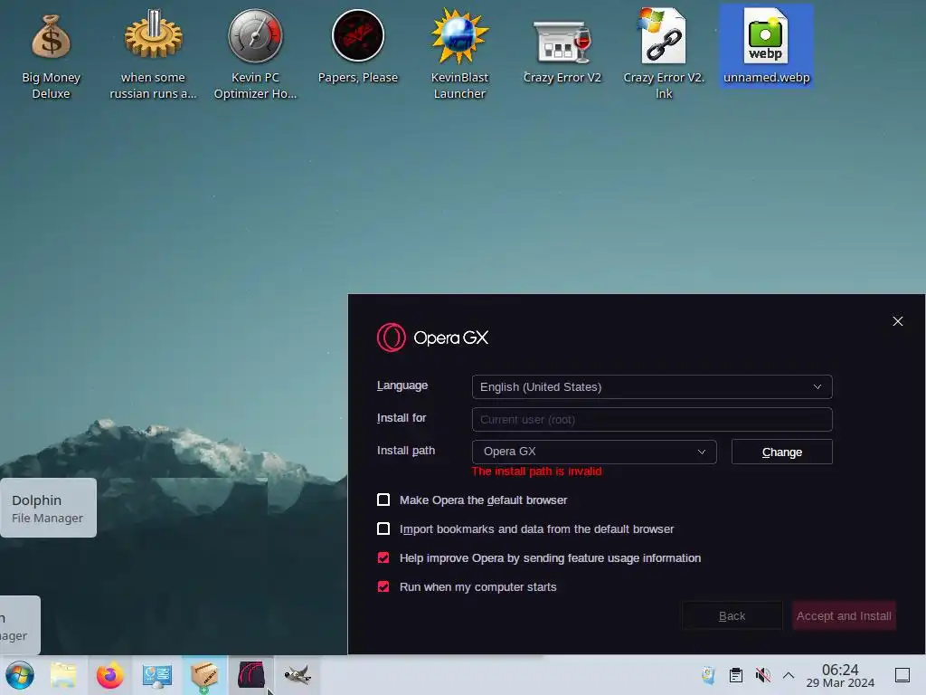
Task: Open the GIMP icon in taskbar
Action: (298, 675)
